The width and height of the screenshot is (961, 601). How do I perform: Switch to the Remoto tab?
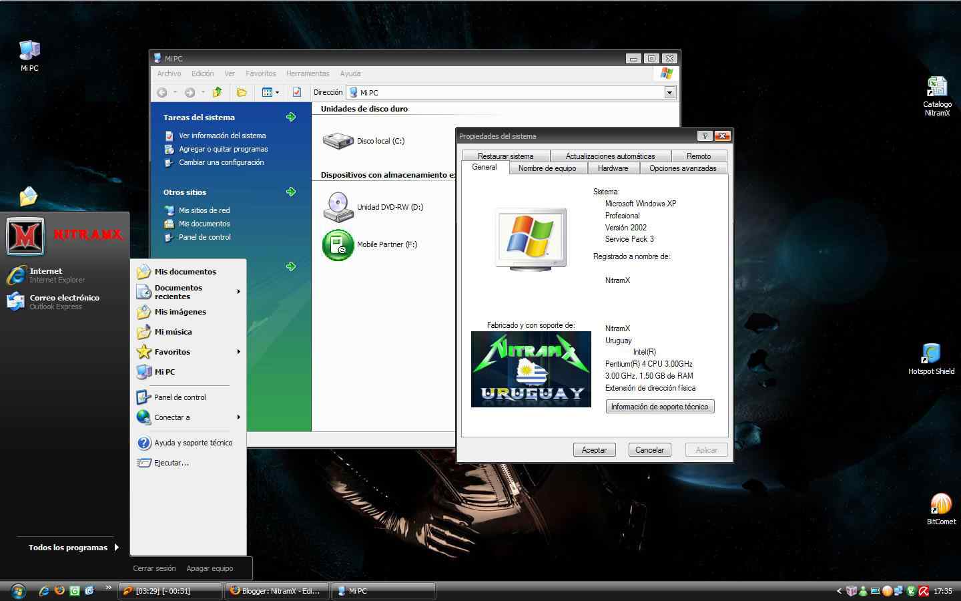pyautogui.click(x=699, y=156)
